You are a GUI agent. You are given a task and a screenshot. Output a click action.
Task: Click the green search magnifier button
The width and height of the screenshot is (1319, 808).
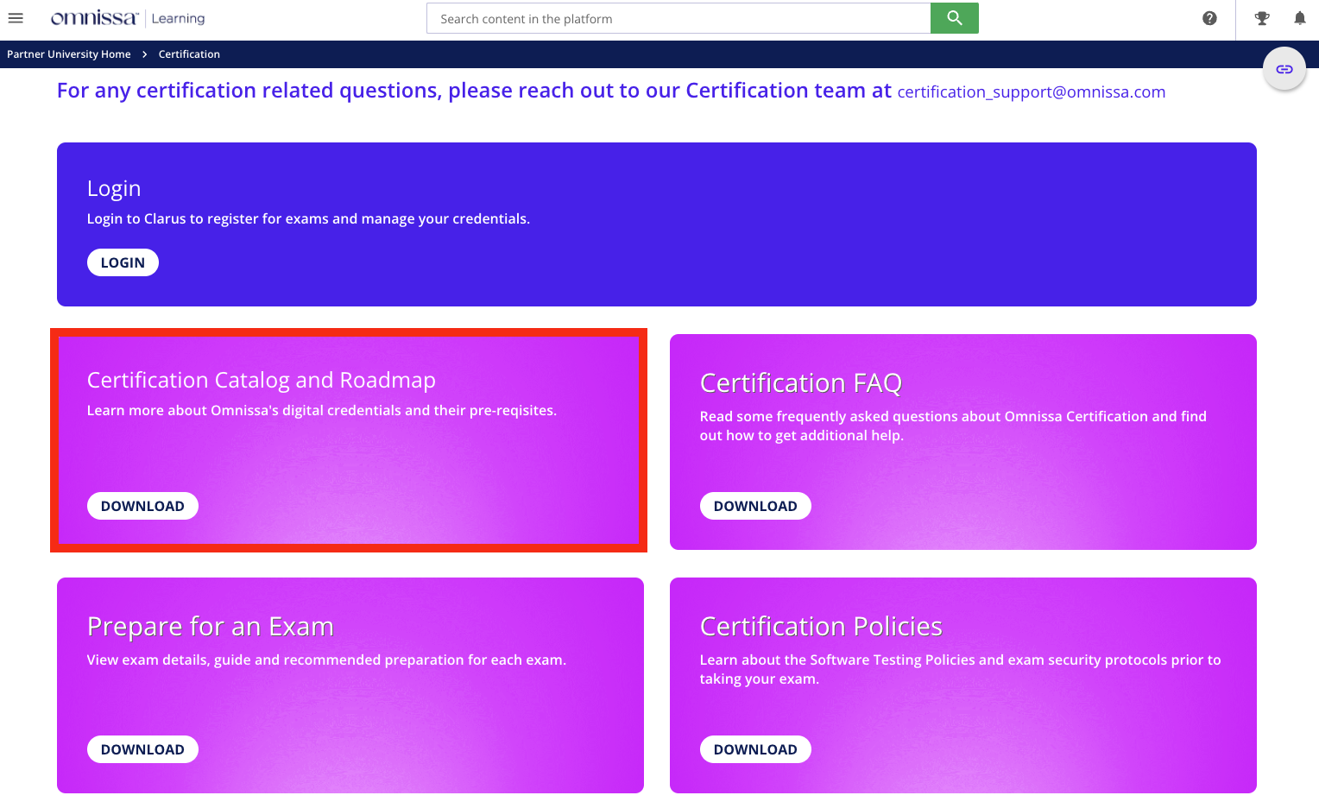pyautogui.click(x=954, y=18)
